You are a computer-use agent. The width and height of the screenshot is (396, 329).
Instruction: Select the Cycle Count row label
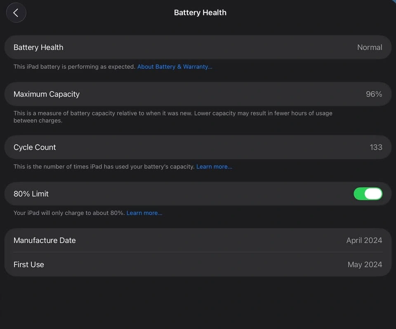[x=35, y=147]
